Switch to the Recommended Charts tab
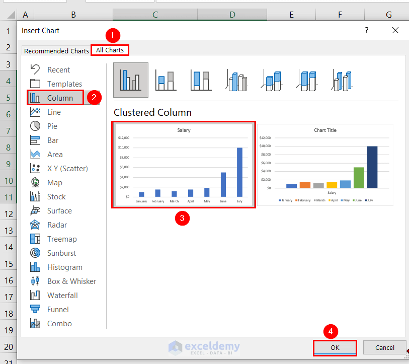The width and height of the screenshot is (409, 364). click(56, 51)
